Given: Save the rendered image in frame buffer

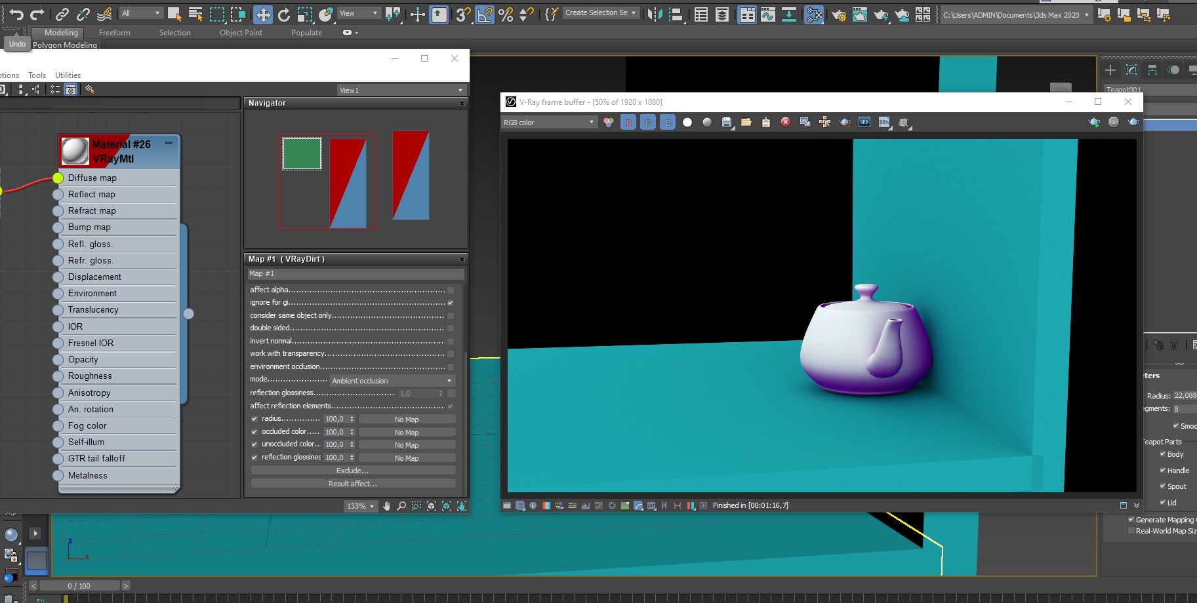Looking at the screenshot, I should [x=727, y=123].
